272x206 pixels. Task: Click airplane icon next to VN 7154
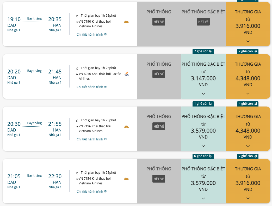tap(77, 179)
